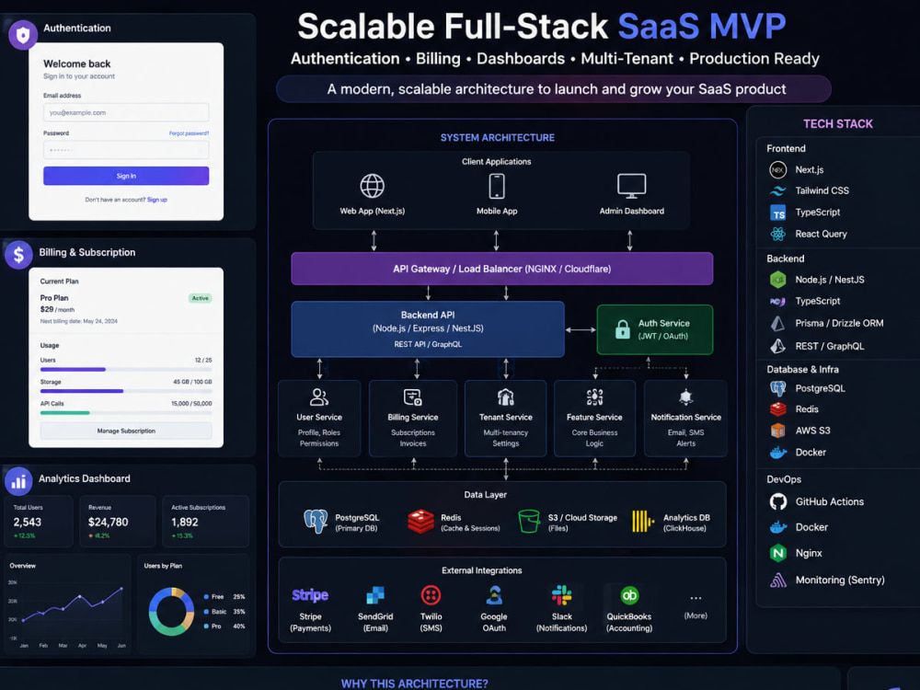Click the Free 25% legend entry
The height and width of the screenshot is (690, 920).
coord(224,597)
